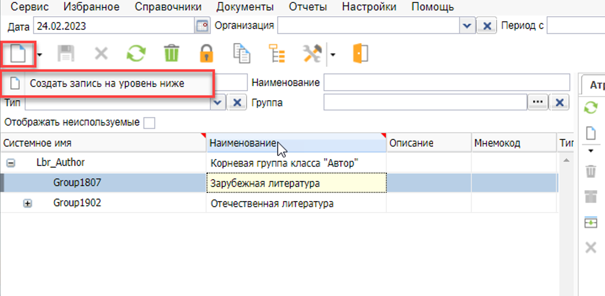Viewport: 605px width, 296px height.
Task: Open the Справочники menu
Action: coord(168,7)
